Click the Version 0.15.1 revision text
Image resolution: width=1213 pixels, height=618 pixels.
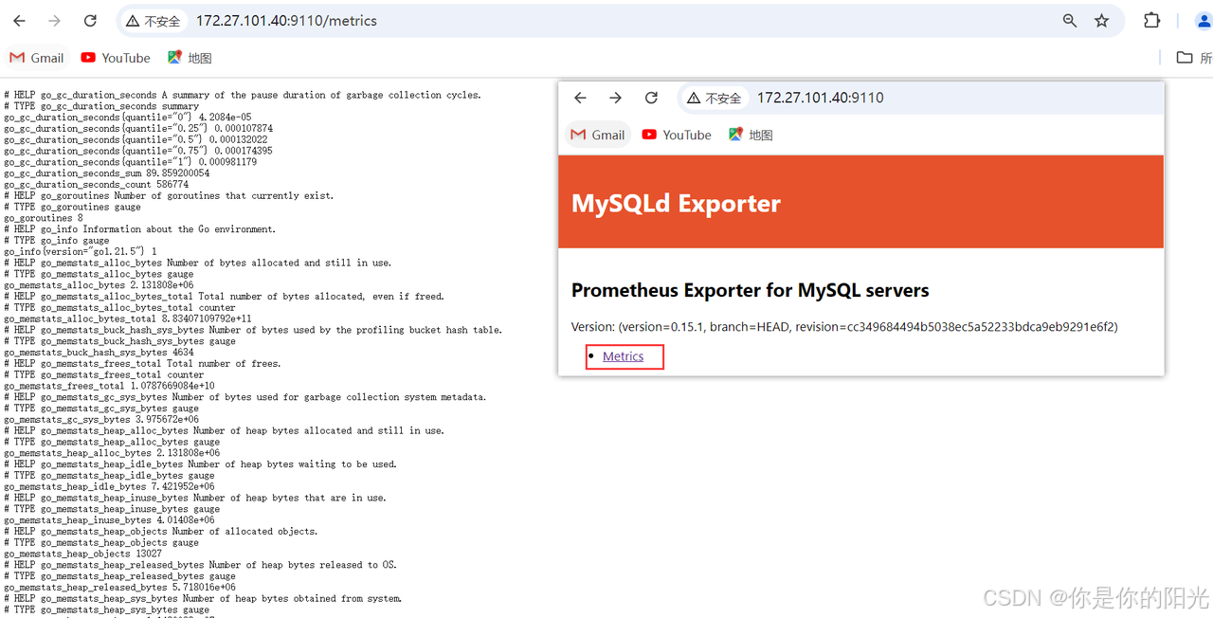click(844, 327)
